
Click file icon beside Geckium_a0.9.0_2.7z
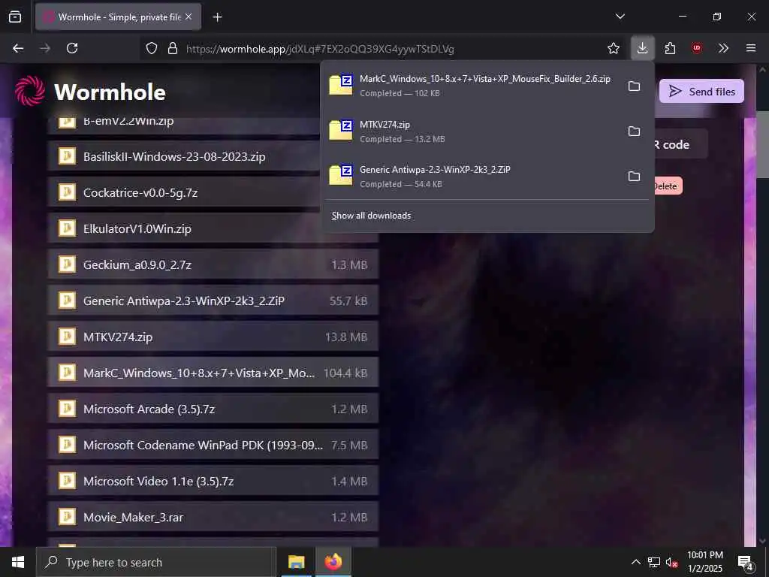67,264
